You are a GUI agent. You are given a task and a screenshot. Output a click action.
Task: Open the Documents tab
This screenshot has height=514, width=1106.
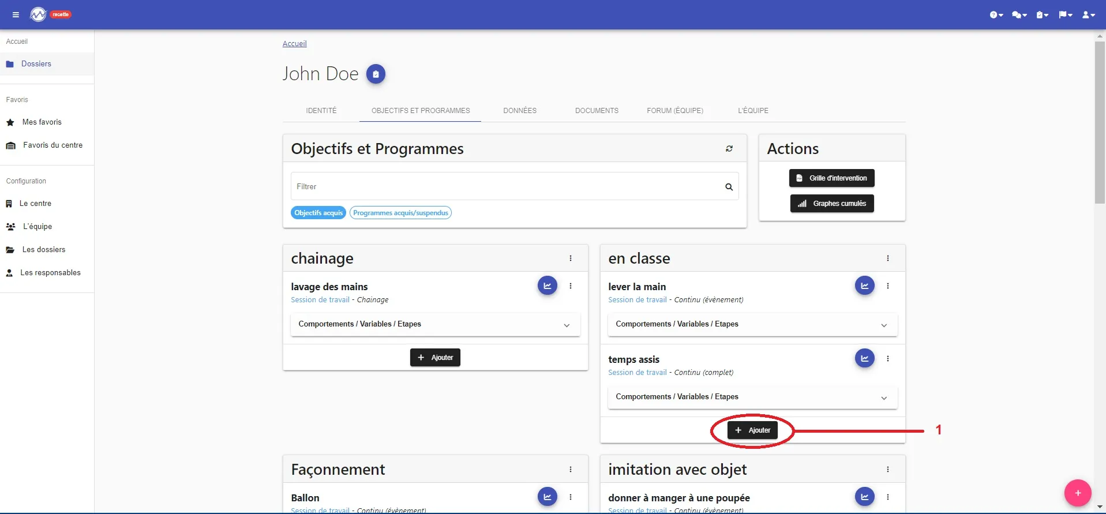[x=597, y=111]
